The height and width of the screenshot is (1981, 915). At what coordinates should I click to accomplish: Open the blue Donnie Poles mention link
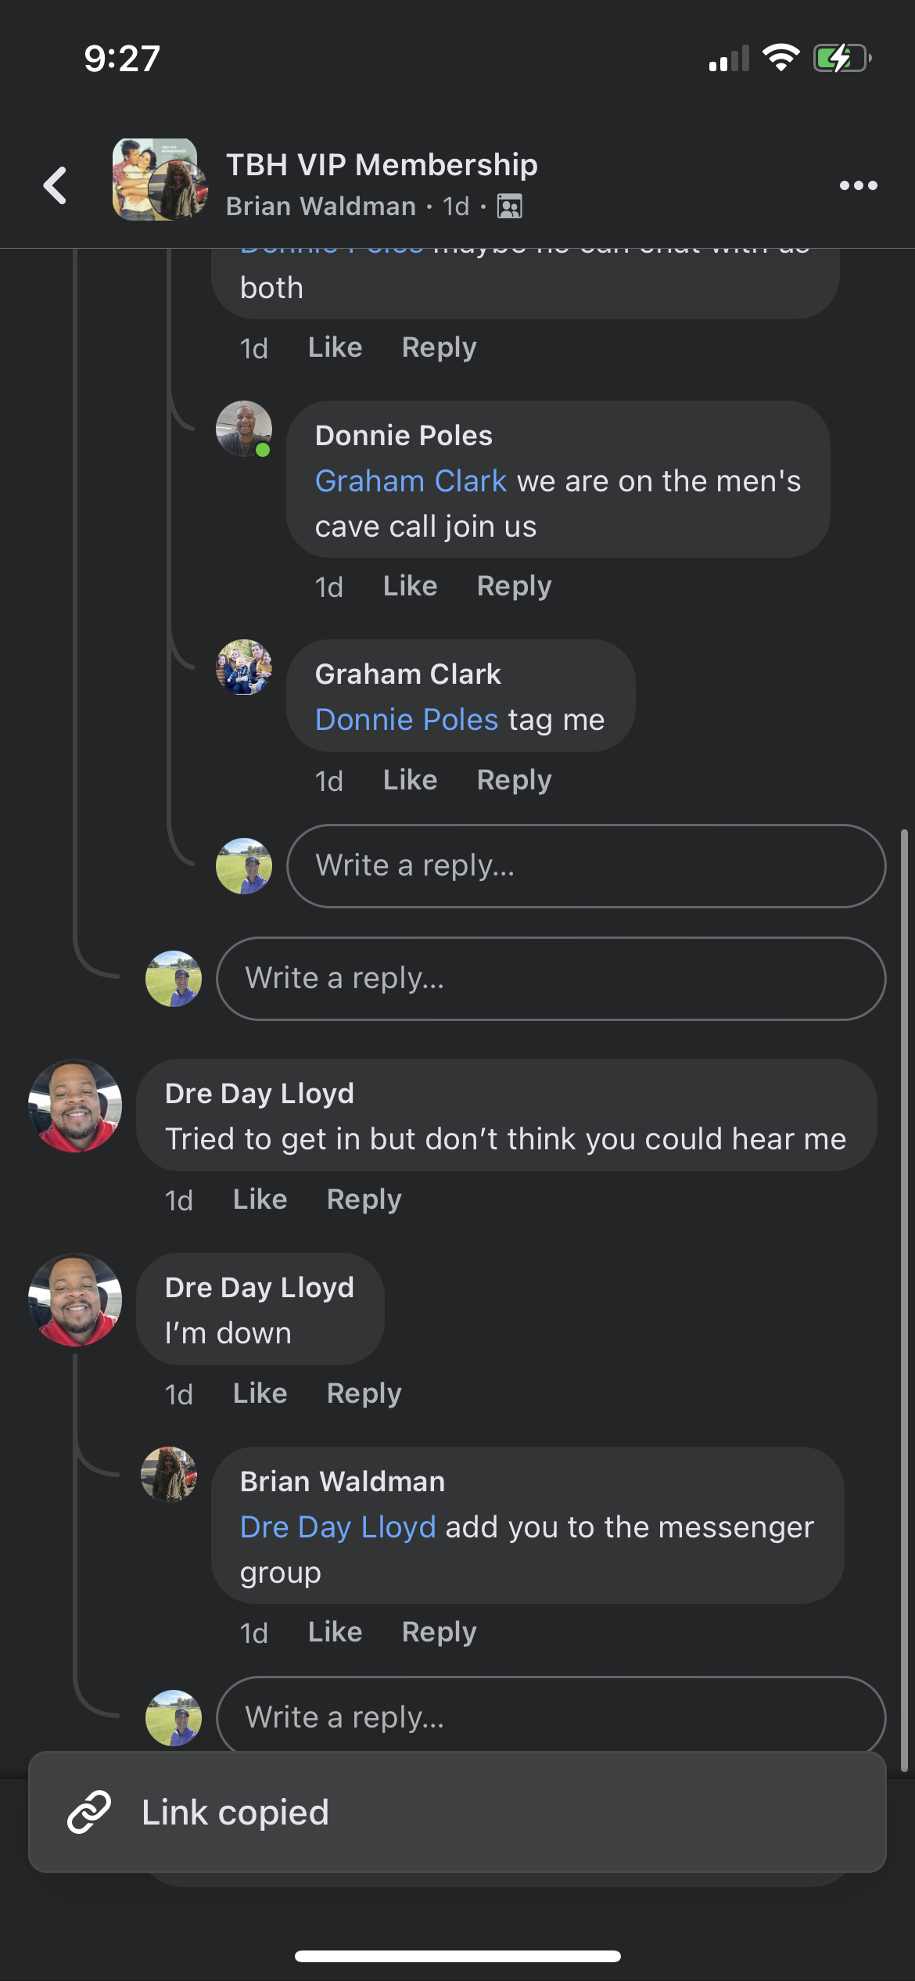point(407,720)
